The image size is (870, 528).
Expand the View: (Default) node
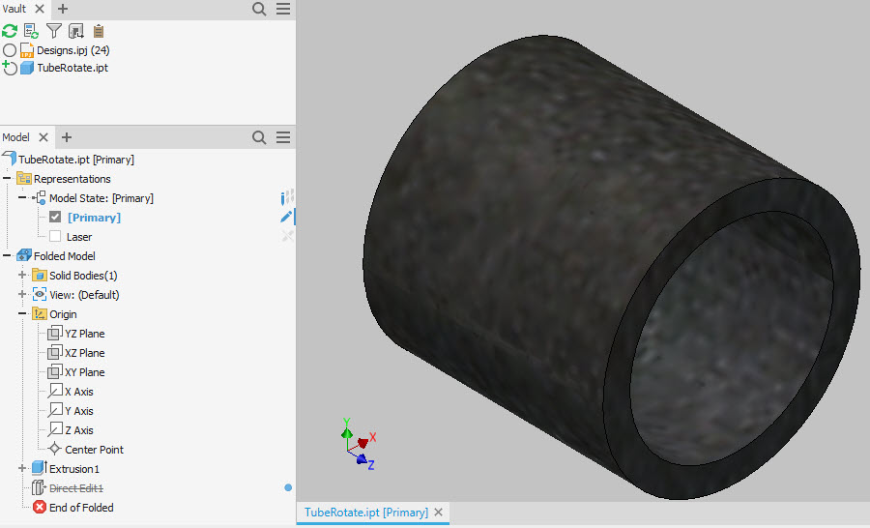tap(22, 294)
